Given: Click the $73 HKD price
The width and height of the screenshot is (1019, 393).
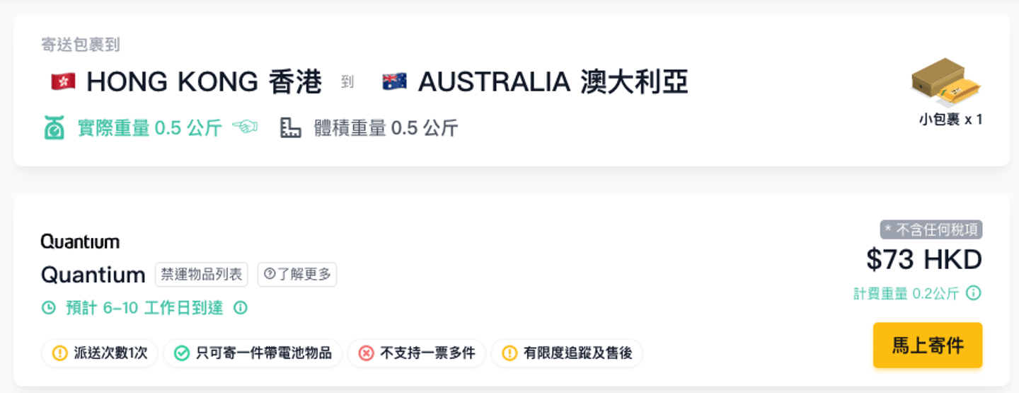Looking at the screenshot, I should click(x=923, y=261).
